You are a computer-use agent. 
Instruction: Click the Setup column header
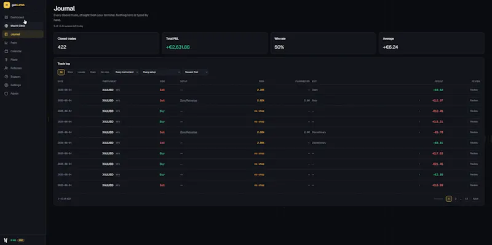click(x=183, y=81)
